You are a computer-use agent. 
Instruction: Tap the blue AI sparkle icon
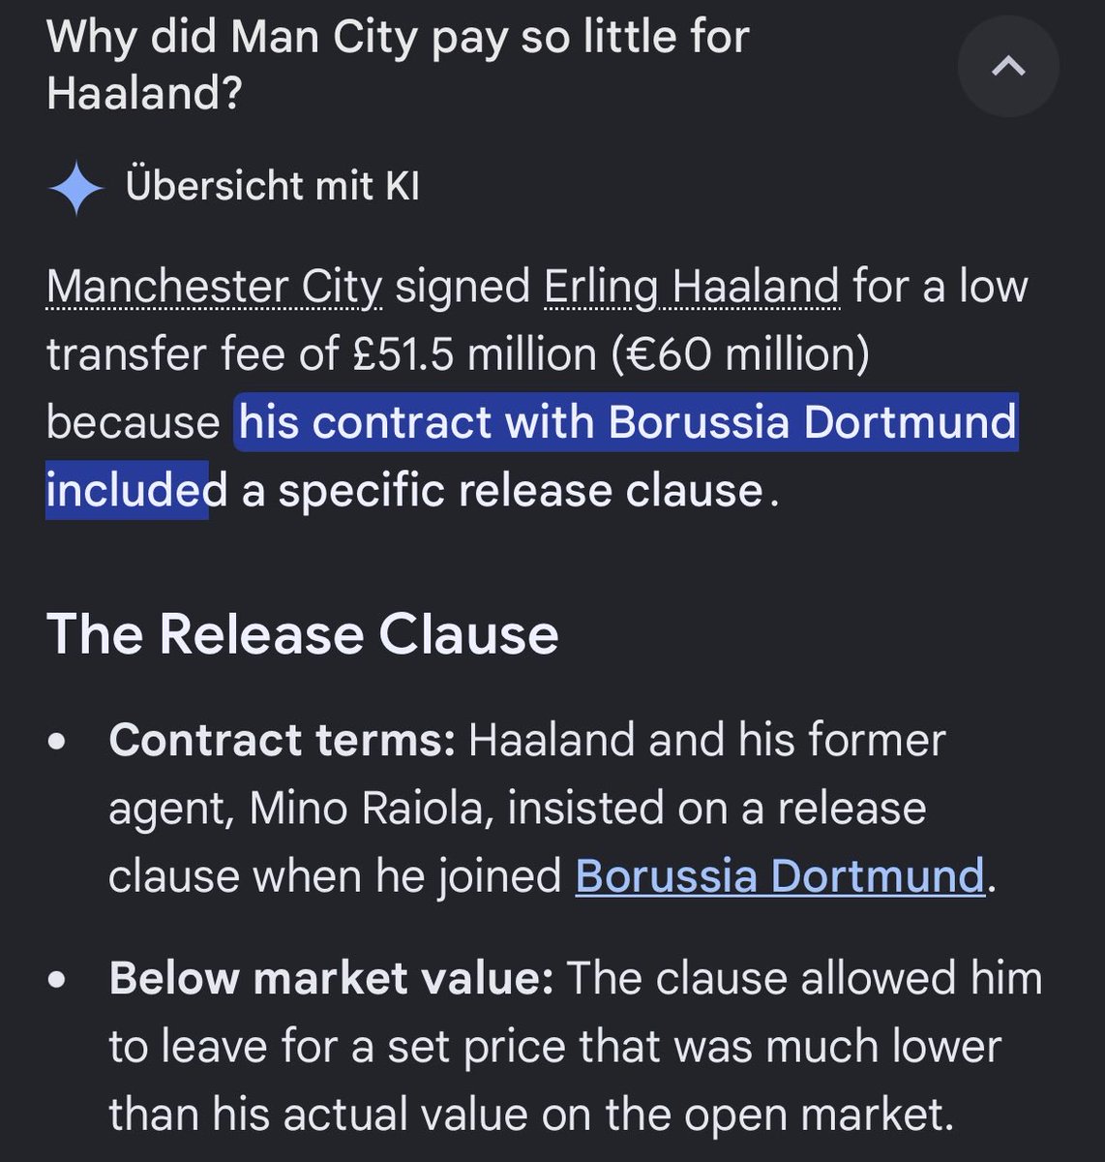tap(75, 187)
